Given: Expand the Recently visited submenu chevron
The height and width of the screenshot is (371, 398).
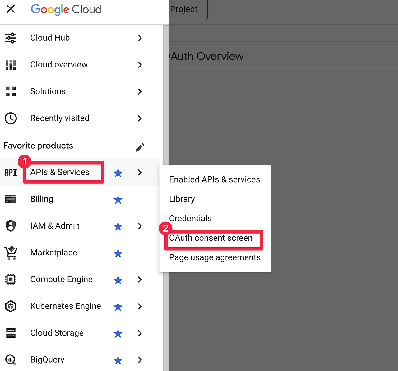Looking at the screenshot, I should tap(140, 118).
